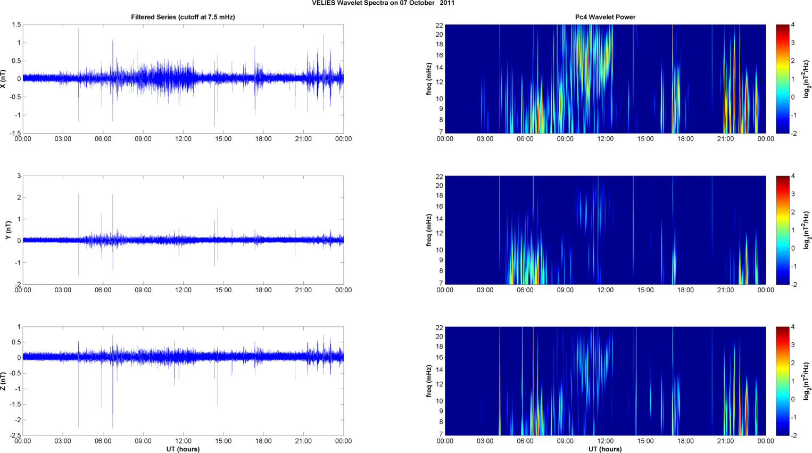The width and height of the screenshot is (812, 453).
Task: Click the '1.5' tick on the X (nT) axis
Action: [x=16, y=25]
